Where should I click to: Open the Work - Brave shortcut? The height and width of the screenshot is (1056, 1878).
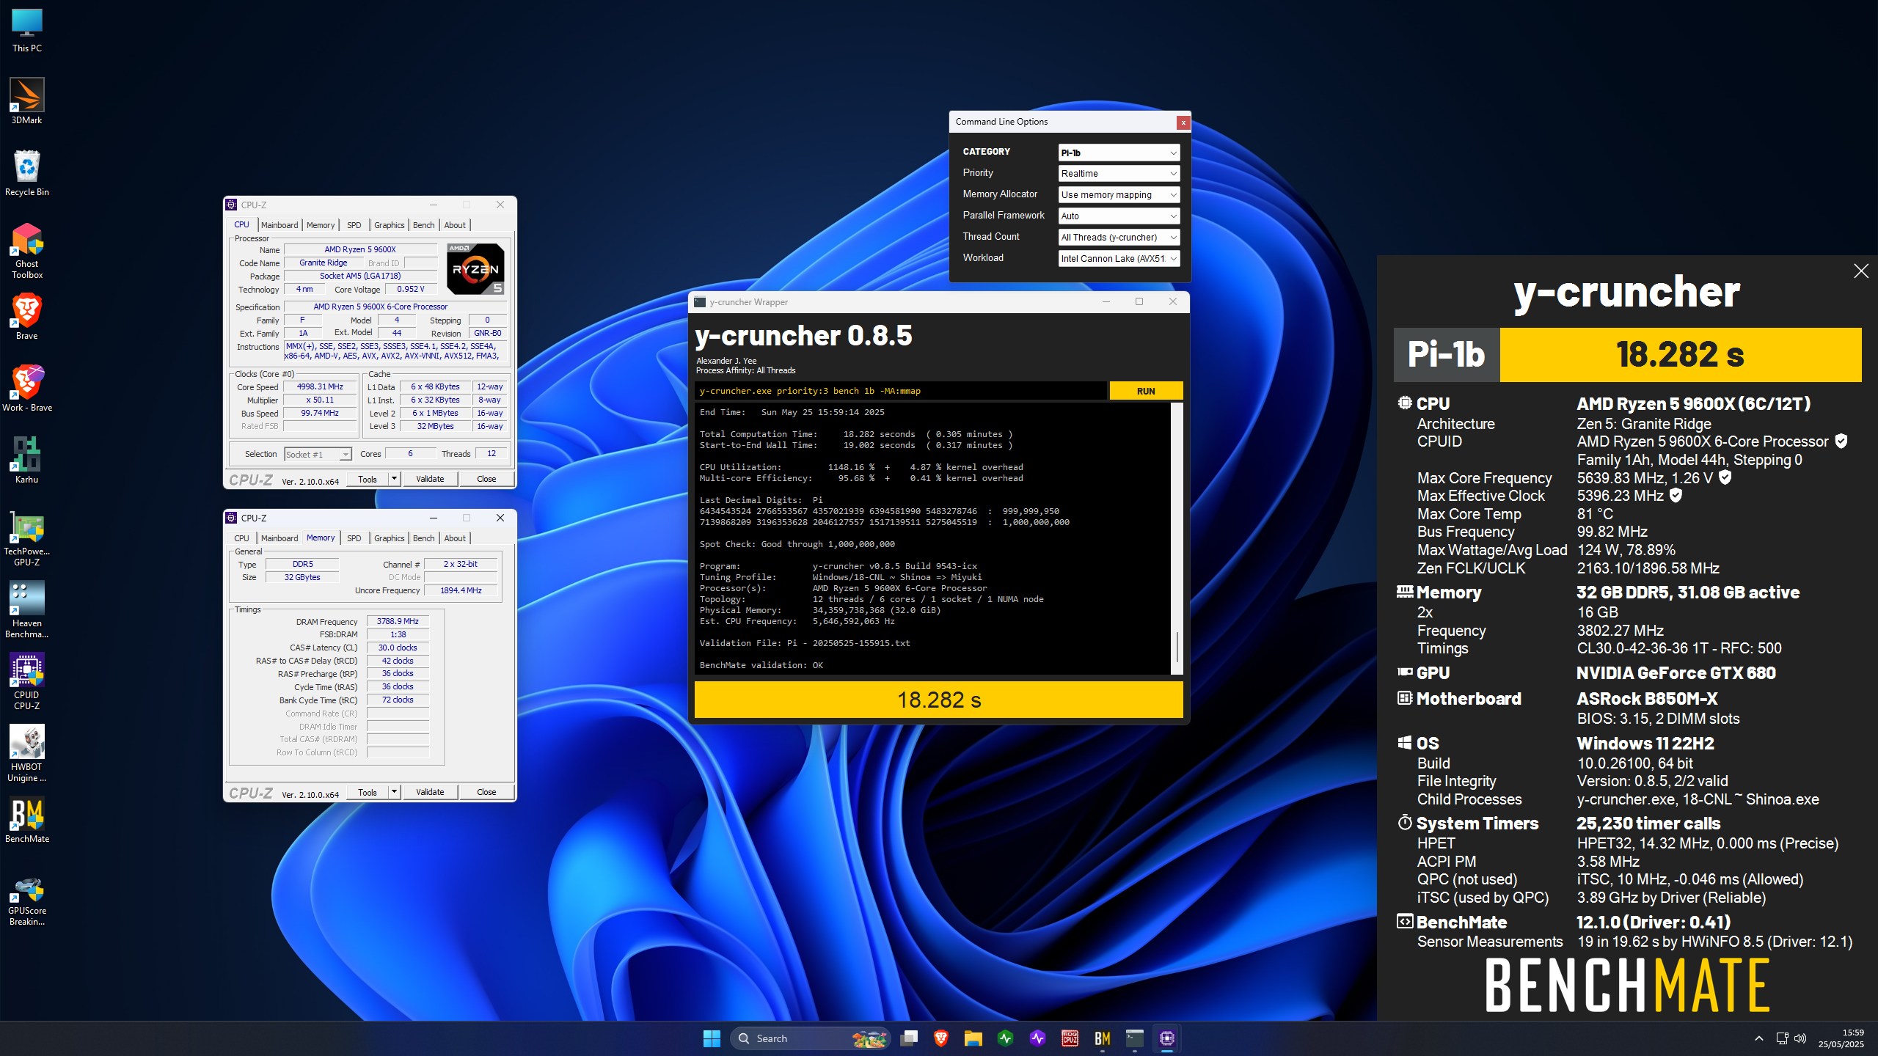(x=27, y=389)
